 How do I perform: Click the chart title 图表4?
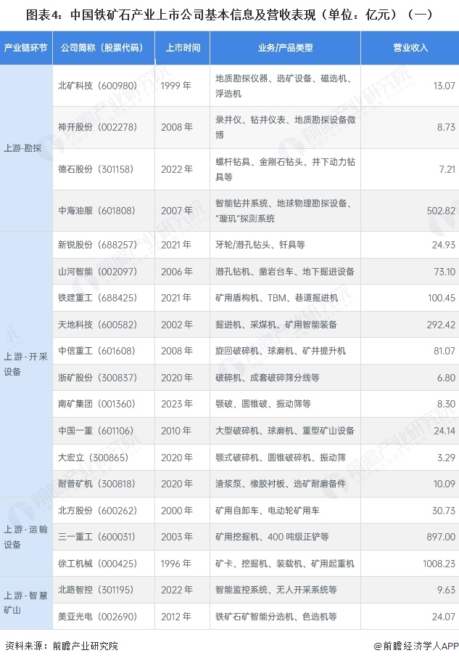[x=229, y=15]
